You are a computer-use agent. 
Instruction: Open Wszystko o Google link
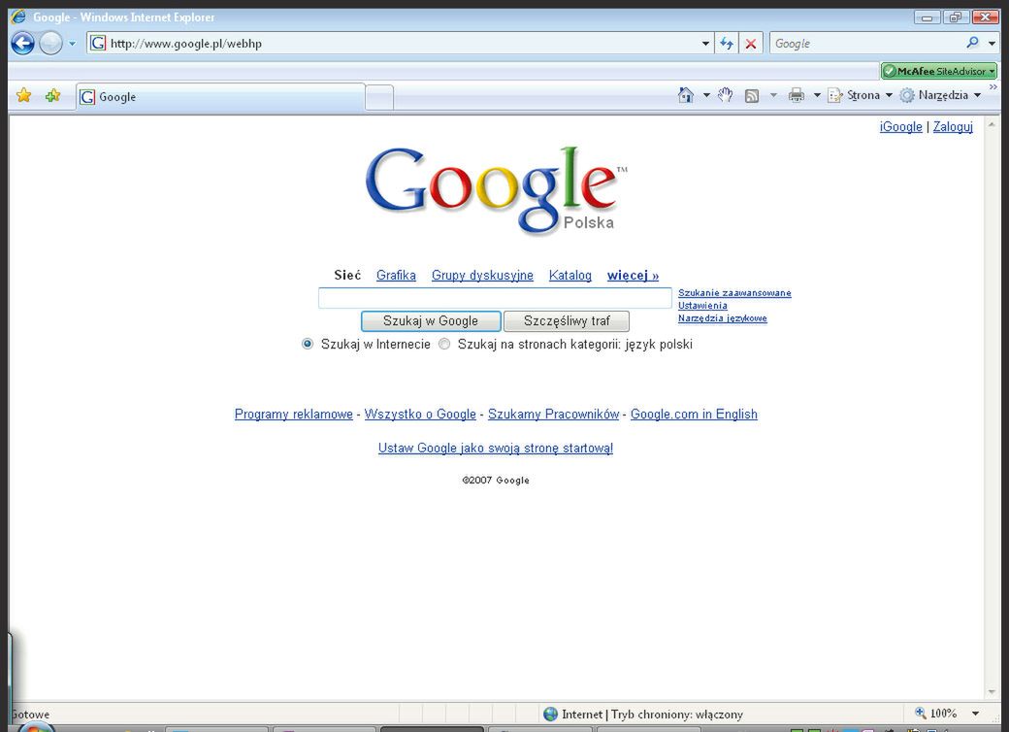(420, 414)
